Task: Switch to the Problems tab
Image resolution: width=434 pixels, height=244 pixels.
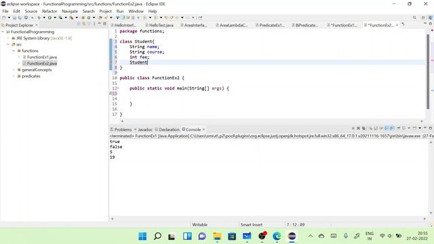Action: [x=121, y=129]
